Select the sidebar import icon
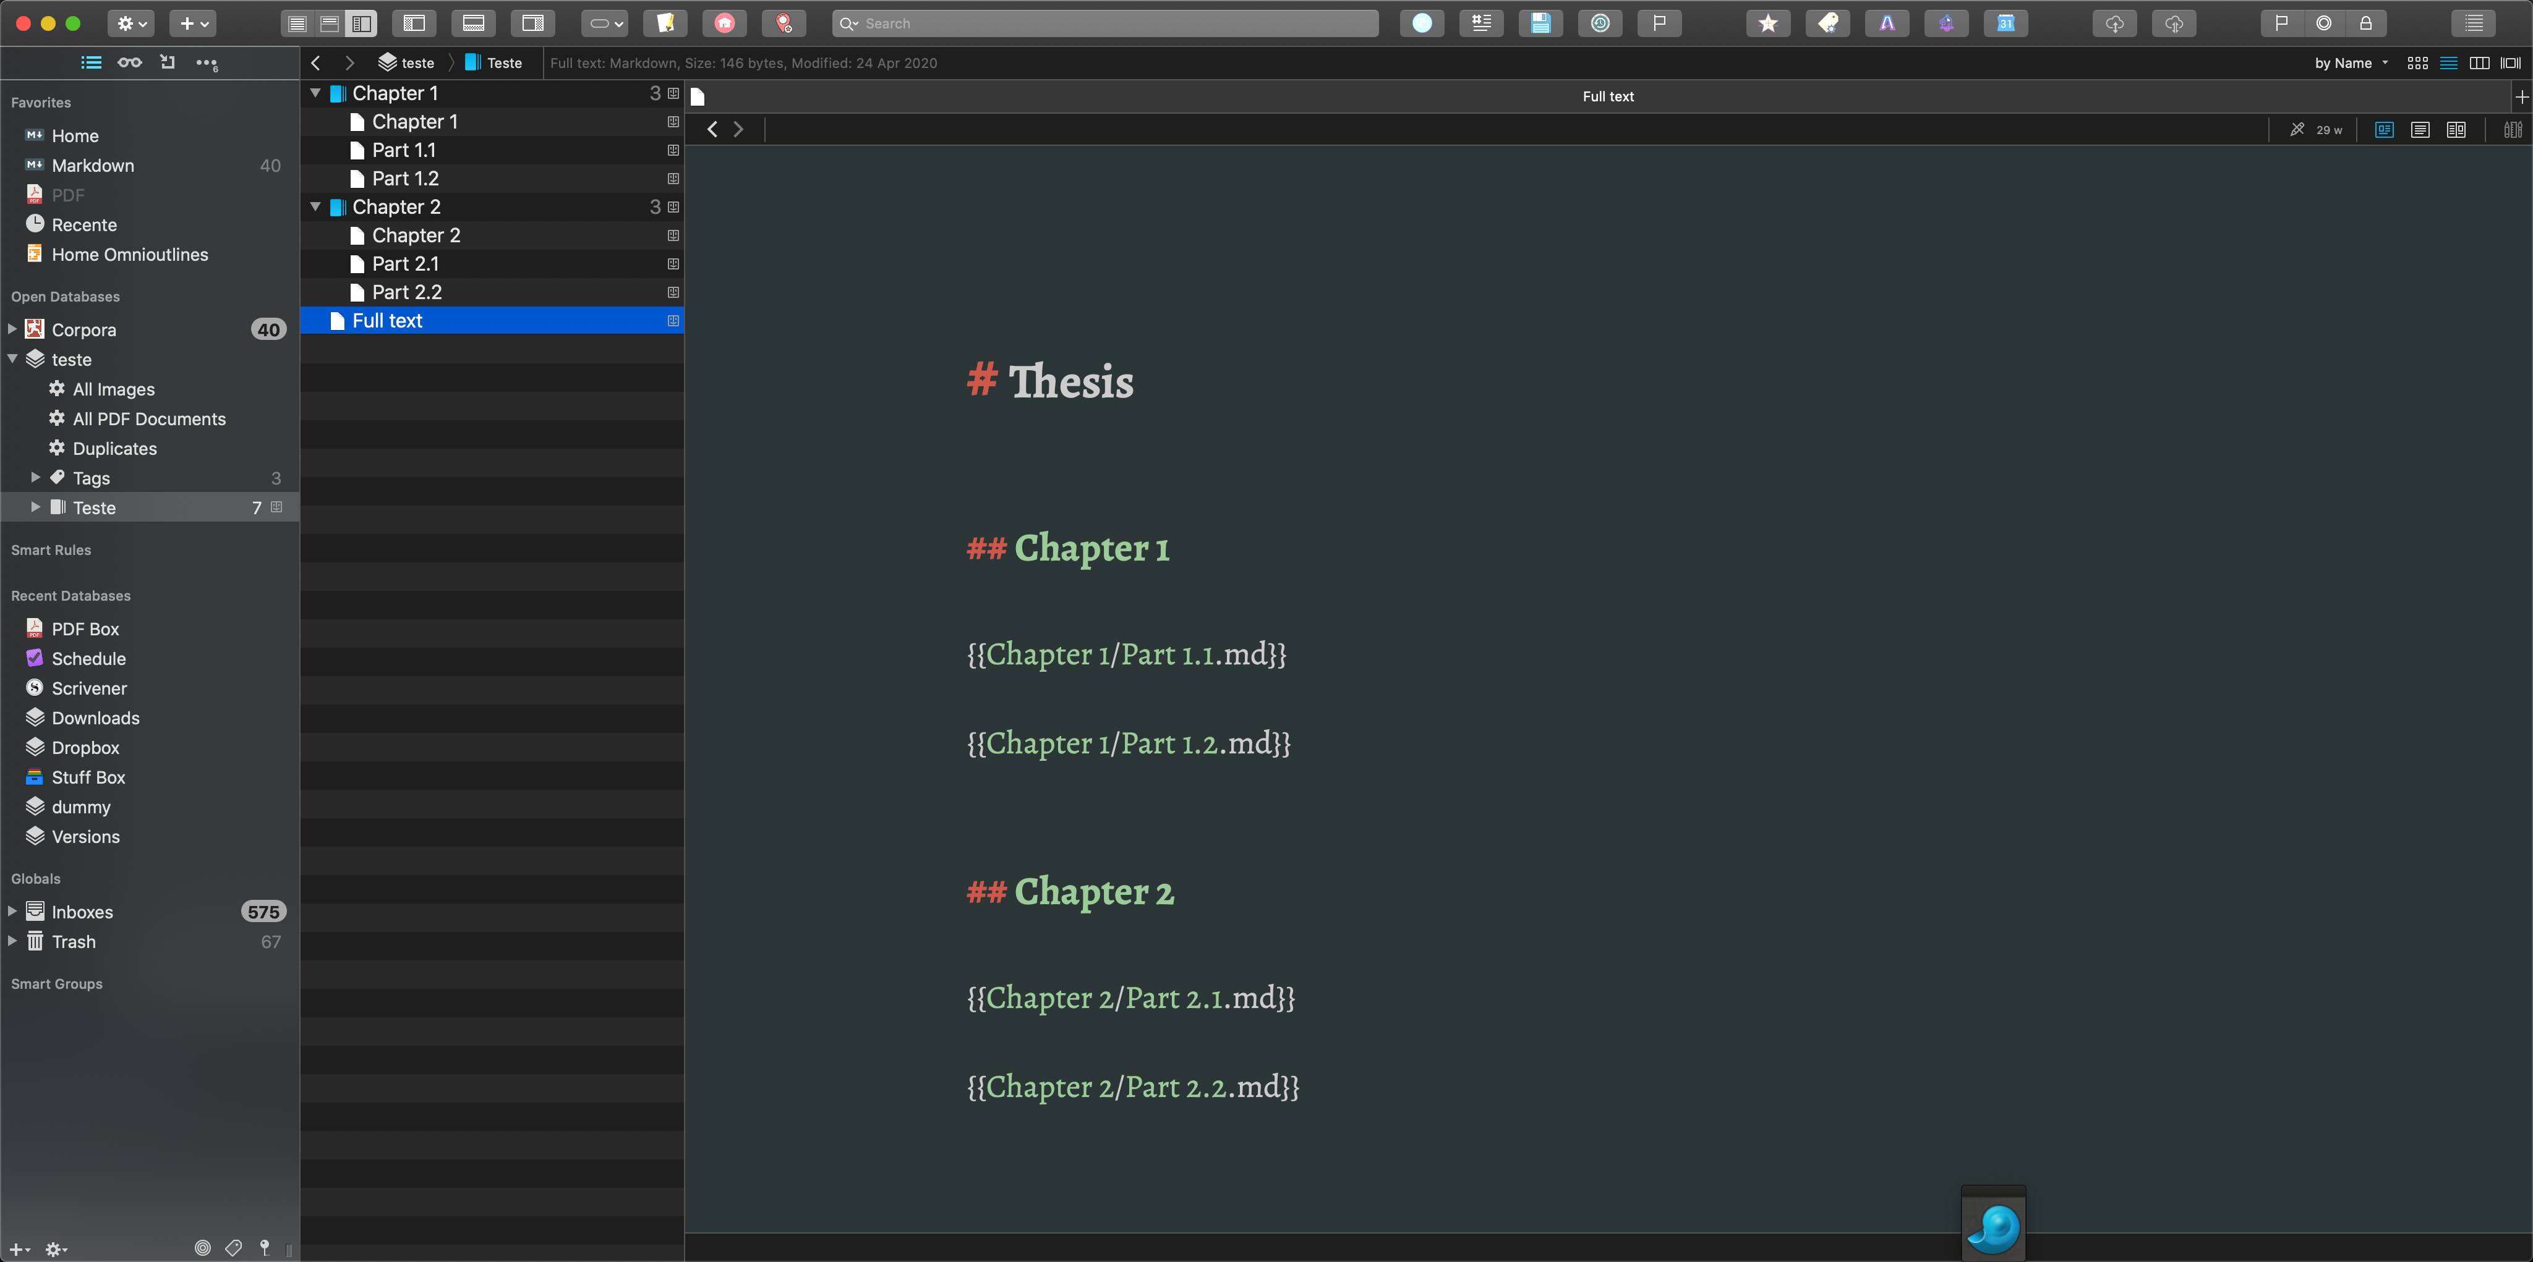The image size is (2533, 1262). (168, 63)
